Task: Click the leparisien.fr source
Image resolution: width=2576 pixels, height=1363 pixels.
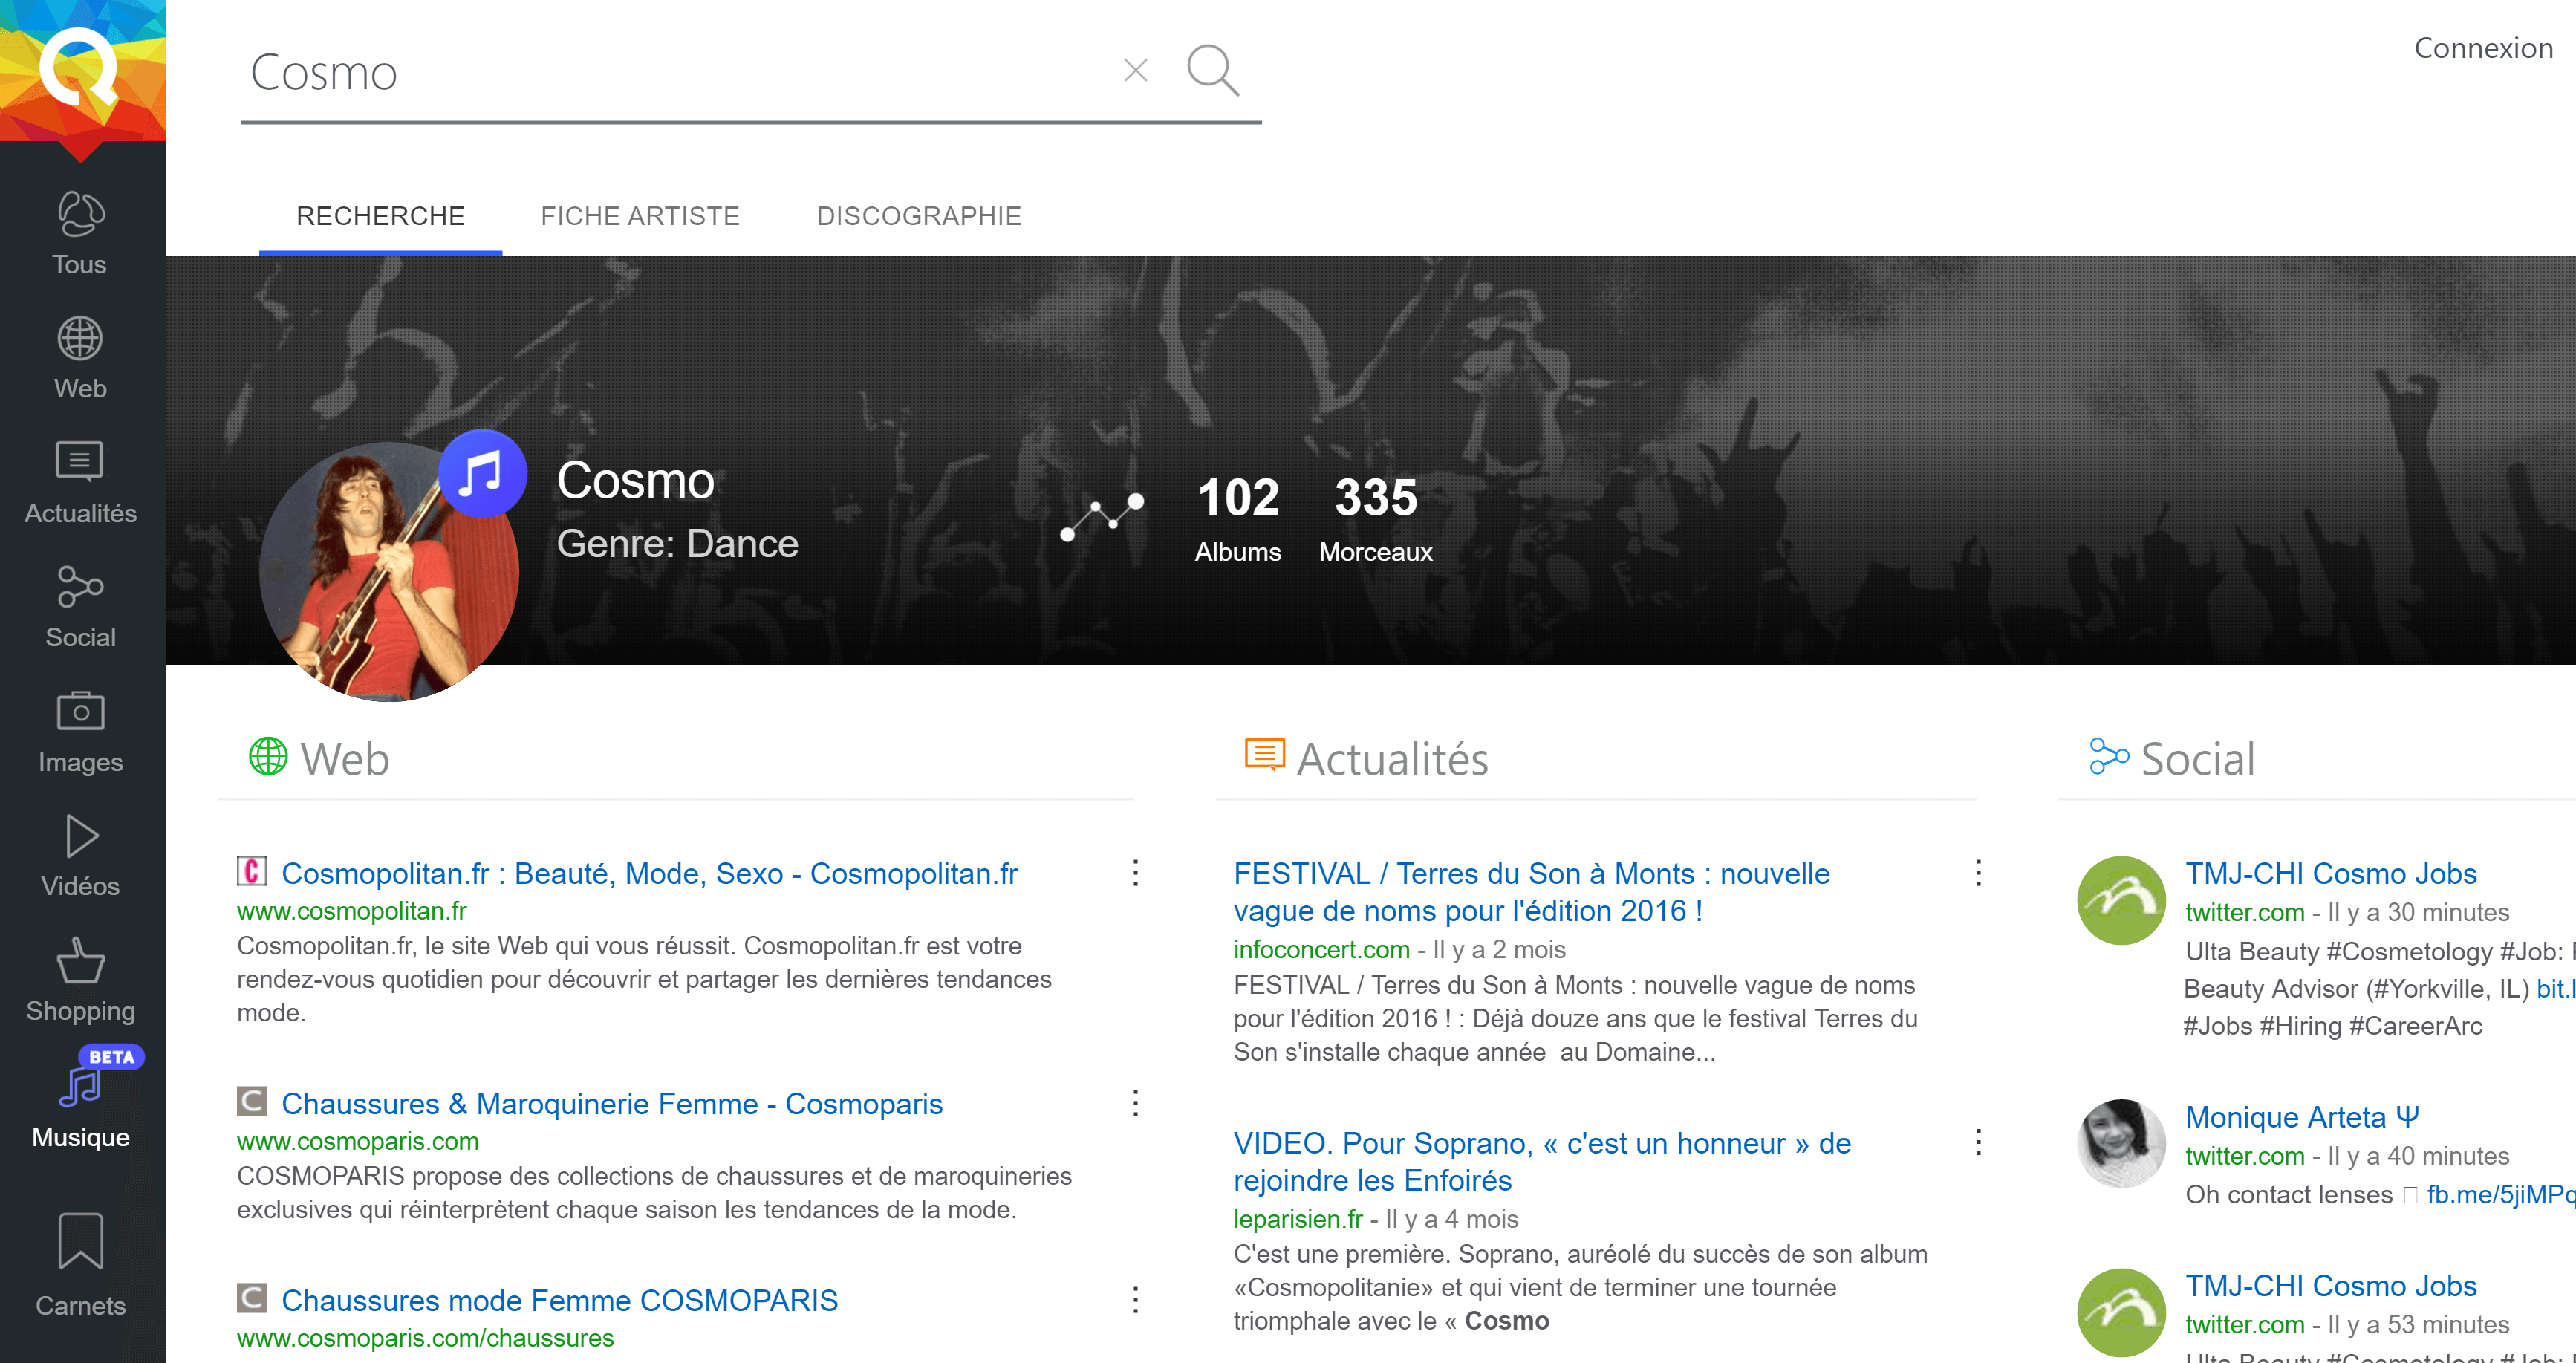Action: [1298, 1219]
